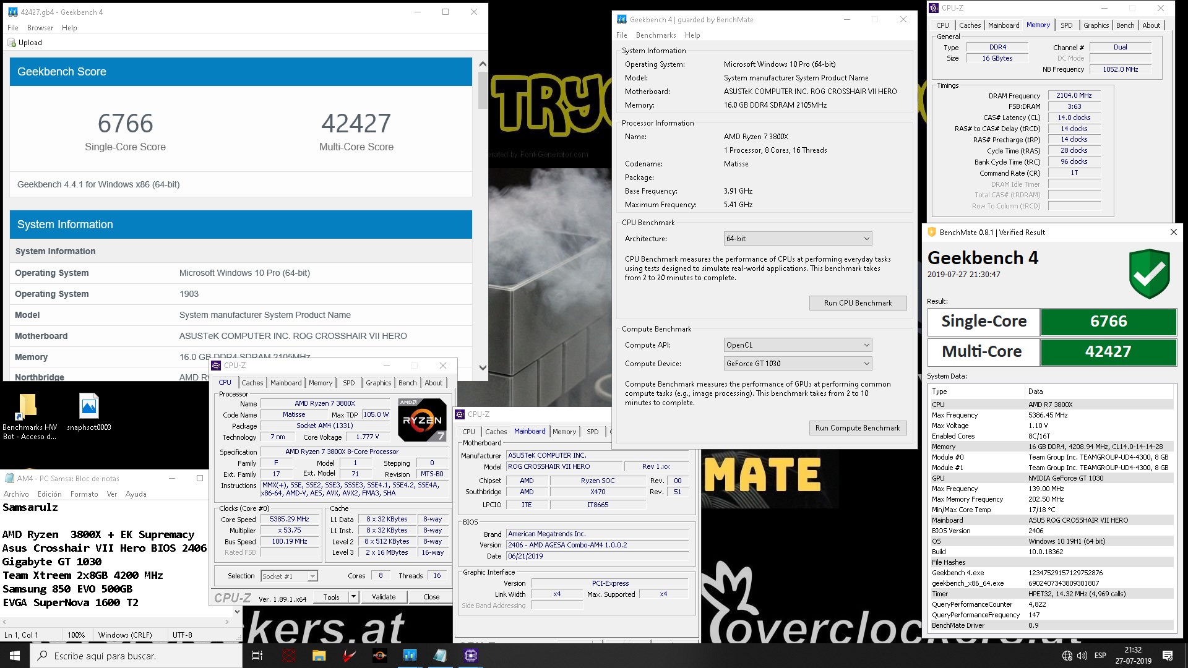Click the Windows search box
Image resolution: width=1188 pixels, height=668 pixels.
click(136, 656)
